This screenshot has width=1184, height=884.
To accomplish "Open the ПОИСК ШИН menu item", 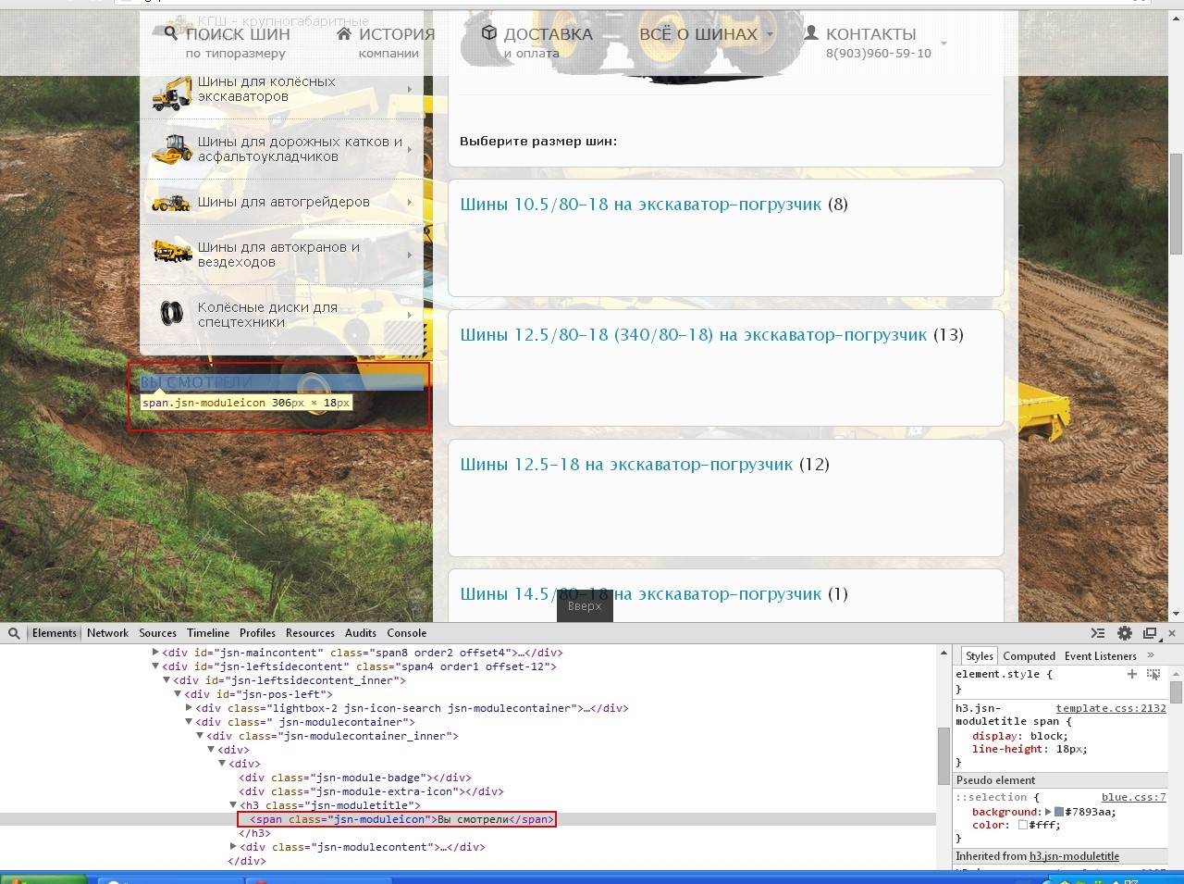I will click(x=228, y=43).
